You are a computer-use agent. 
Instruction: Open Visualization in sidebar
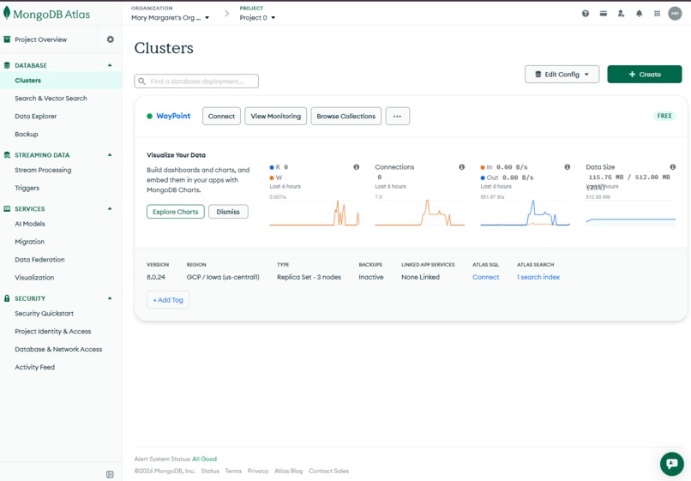pos(34,278)
